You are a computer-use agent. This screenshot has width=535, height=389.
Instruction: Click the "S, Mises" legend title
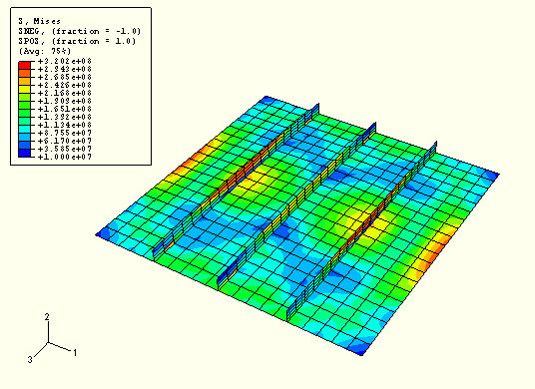click(40, 22)
